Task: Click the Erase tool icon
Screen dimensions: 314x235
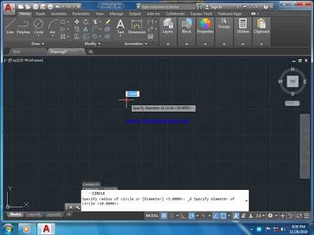Action: 107,22
